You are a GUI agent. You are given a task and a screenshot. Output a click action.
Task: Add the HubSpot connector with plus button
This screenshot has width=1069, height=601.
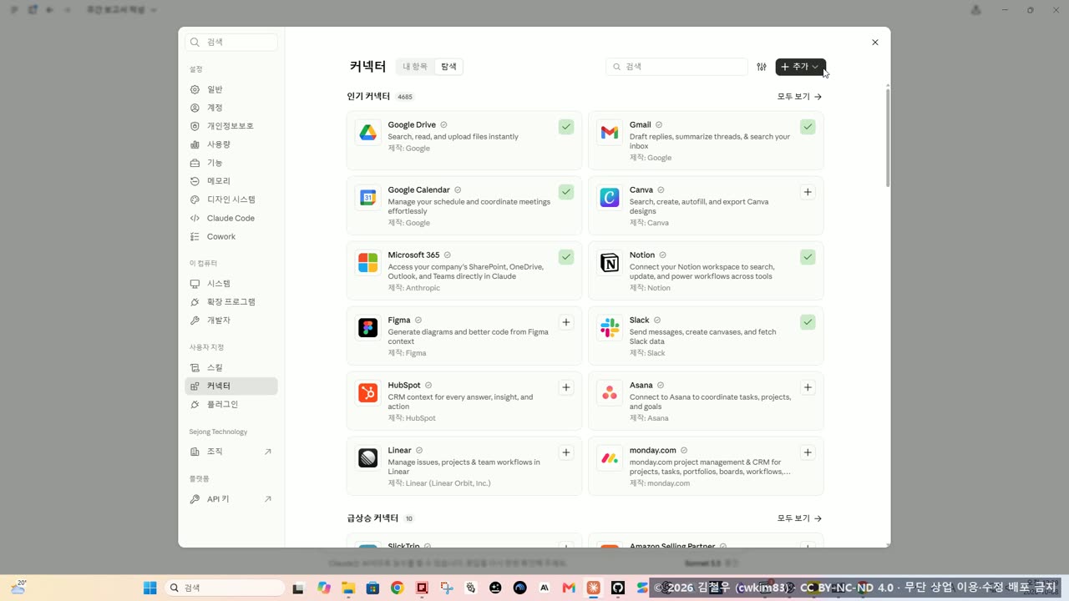pyautogui.click(x=566, y=387)
